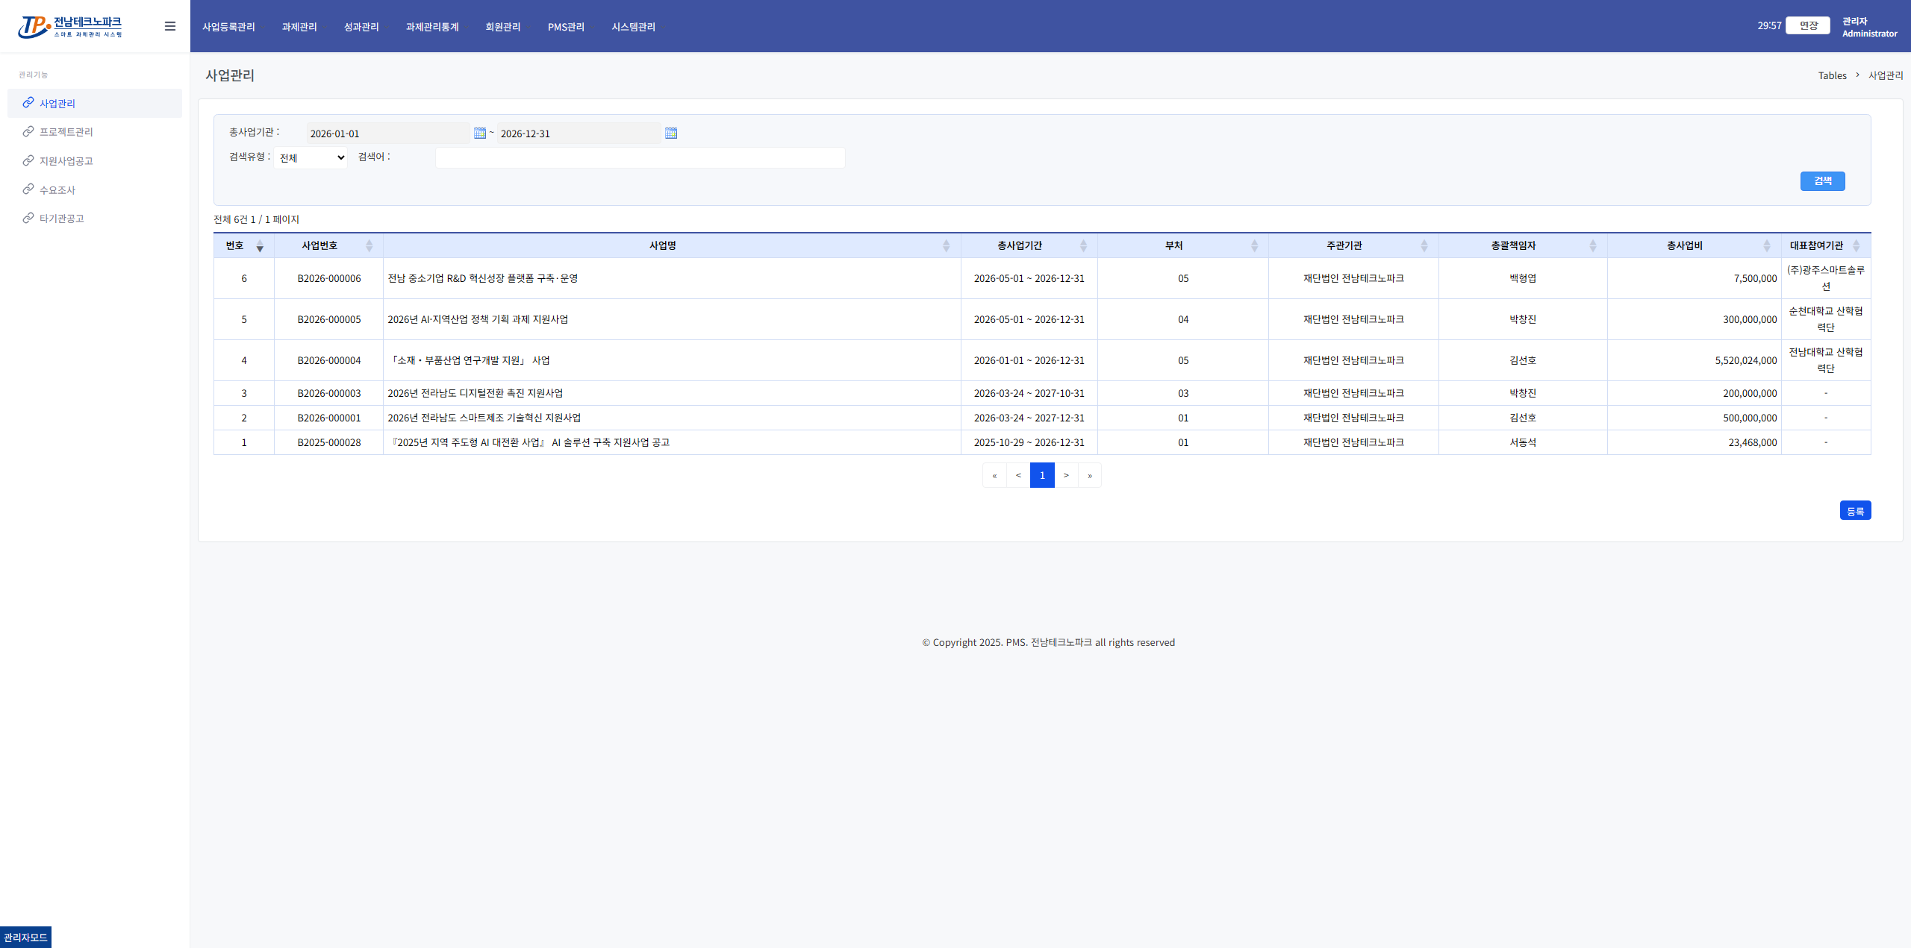Open the PMS관리 top menu
This screenshot has width=1911, height=948.
tap(566, 27)
